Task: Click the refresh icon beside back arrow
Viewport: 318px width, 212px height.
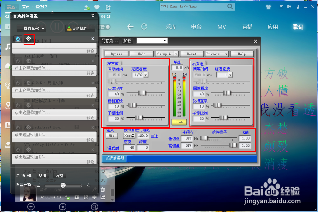Action: 144,27
